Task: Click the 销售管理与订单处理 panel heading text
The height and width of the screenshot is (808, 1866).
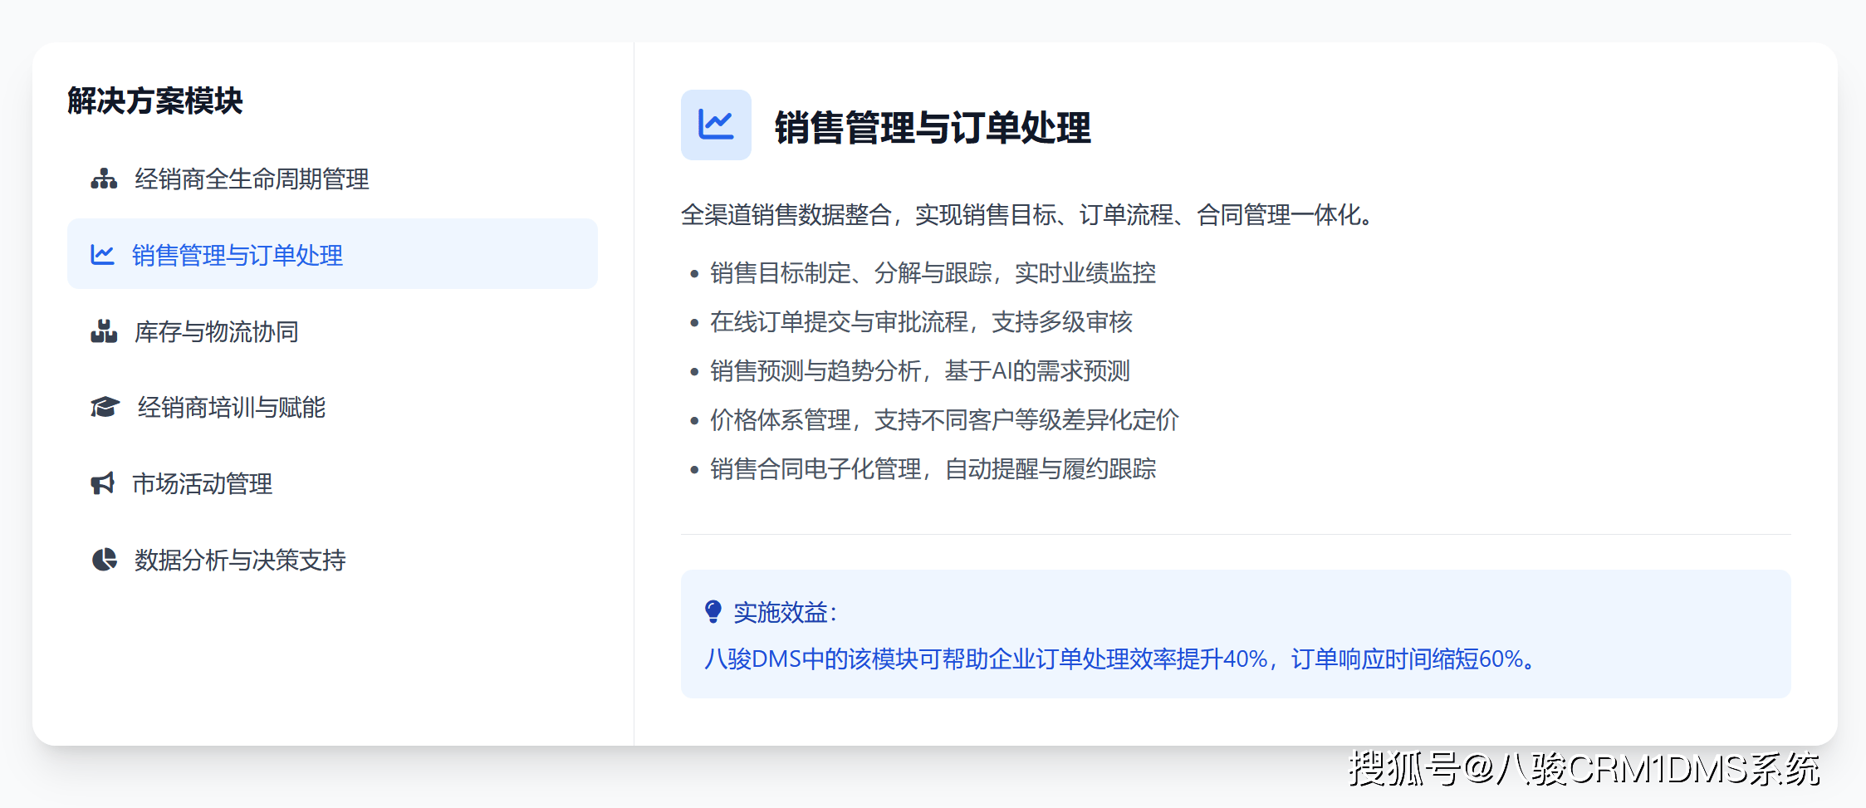Action: click(x=933, y=127)
